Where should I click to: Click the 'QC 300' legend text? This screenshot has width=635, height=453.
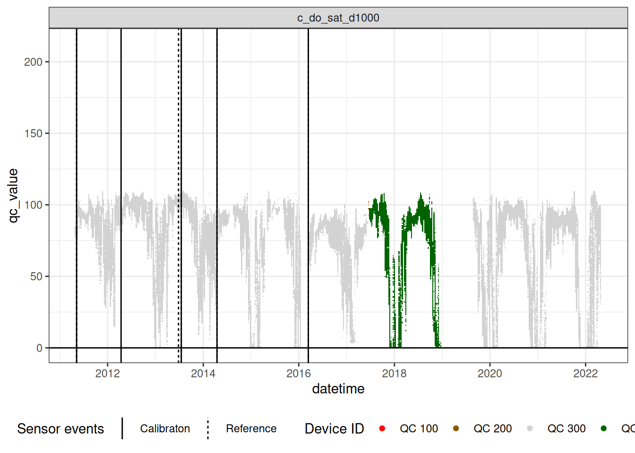click(566, 428)
